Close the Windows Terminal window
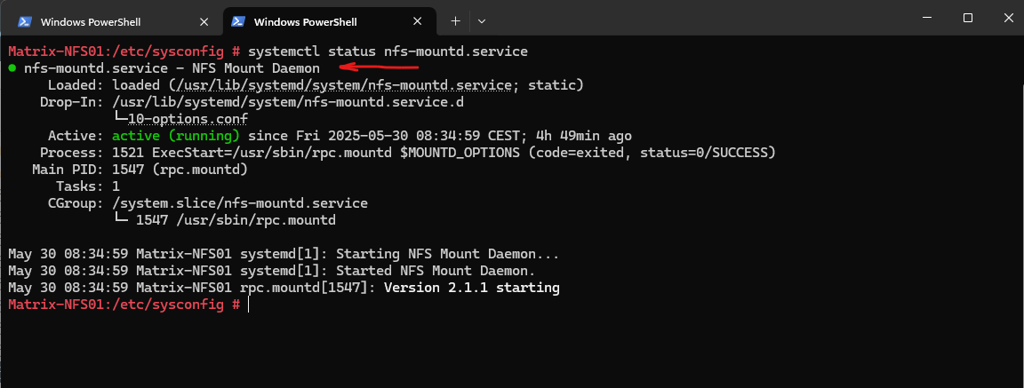 pyautogui.click(x=1006, y=18)
